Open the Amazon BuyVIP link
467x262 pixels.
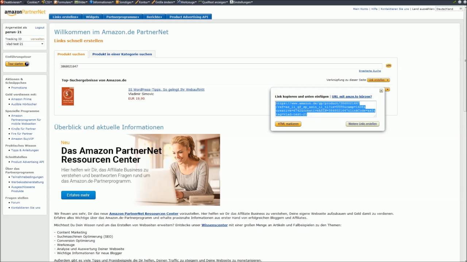[22, 139]
